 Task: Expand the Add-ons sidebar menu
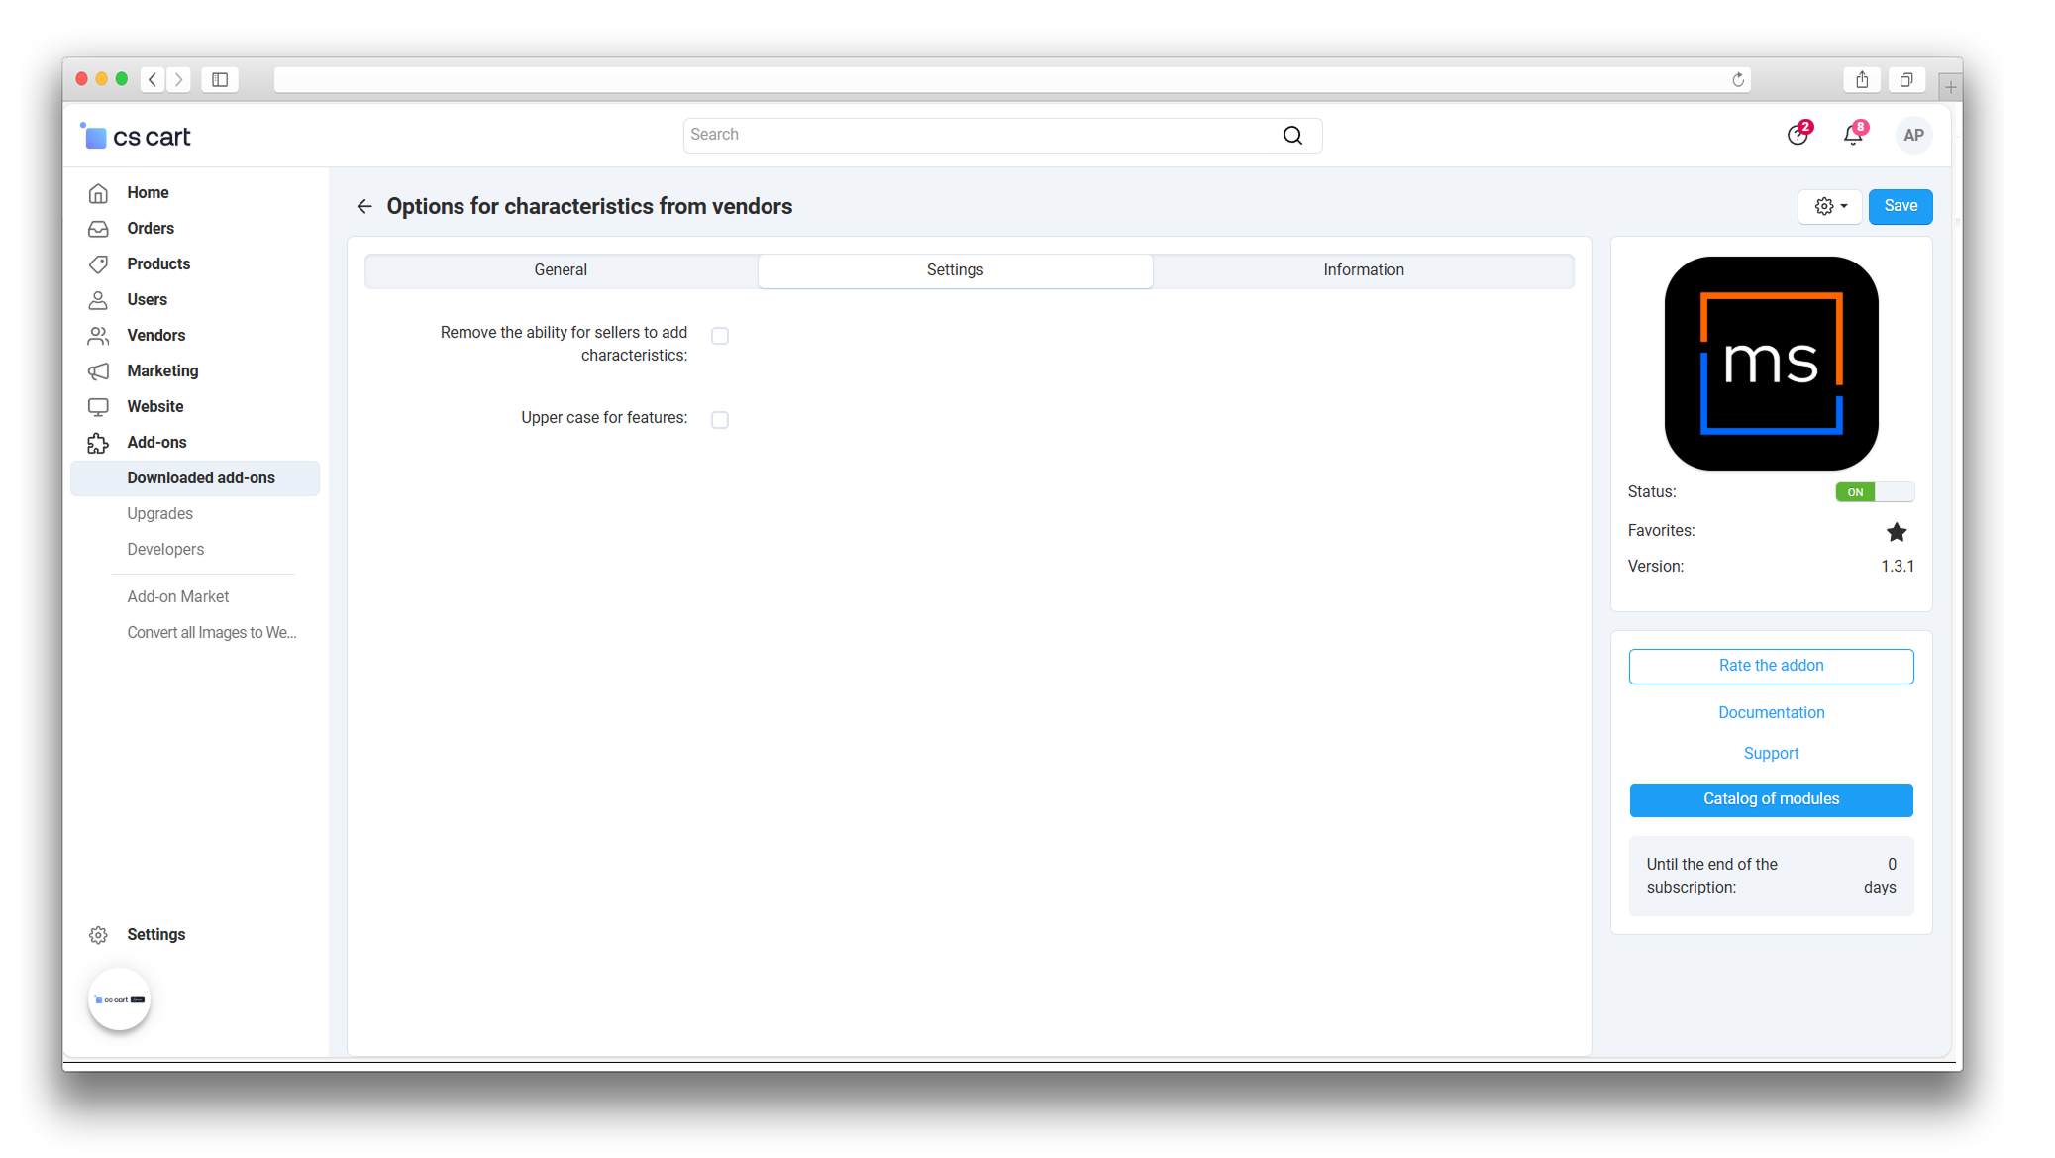point(156,443)
